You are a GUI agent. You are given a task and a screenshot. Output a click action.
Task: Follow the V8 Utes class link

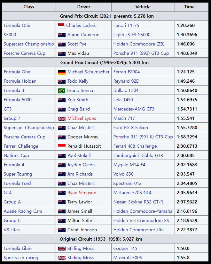(x=12, y=230)
